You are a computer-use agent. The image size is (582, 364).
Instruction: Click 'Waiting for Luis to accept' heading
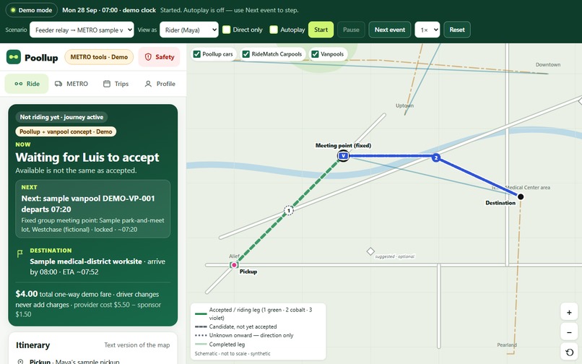pos(87,157)
